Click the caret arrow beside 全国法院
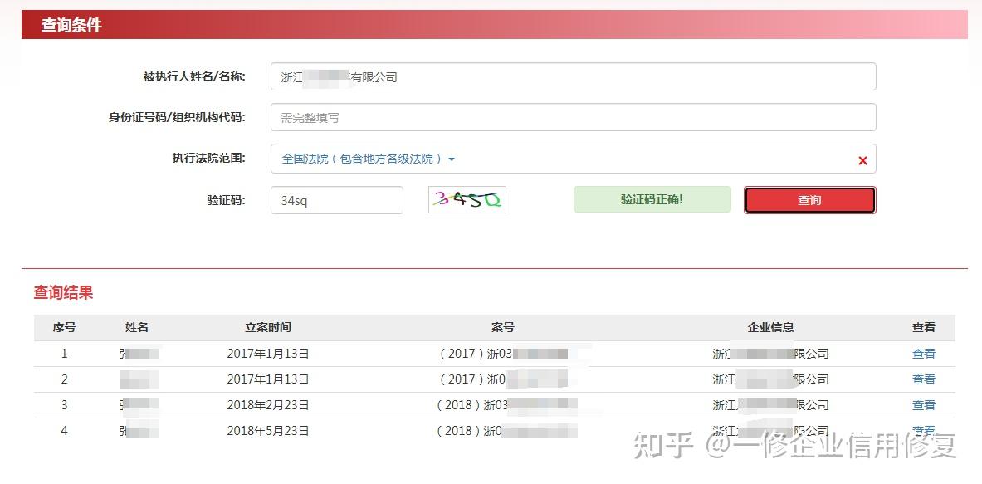This screenshot has height=484, width=982. pos(452,159)
